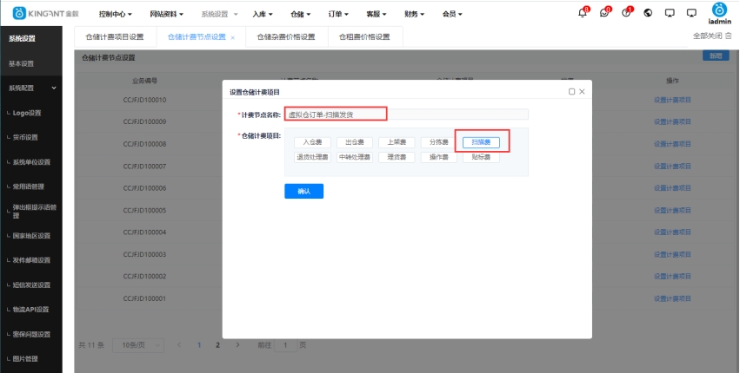Open the iadmin user avatar
Image resolution: width=740 pixels, height=373 pixels.
point(719,10)
